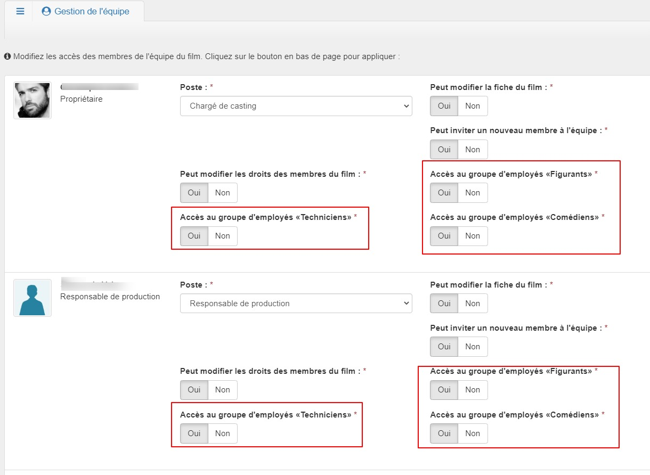
Task: Set Oui for owner's Peut modifier la fiche du film
Action: pos(444,106)
